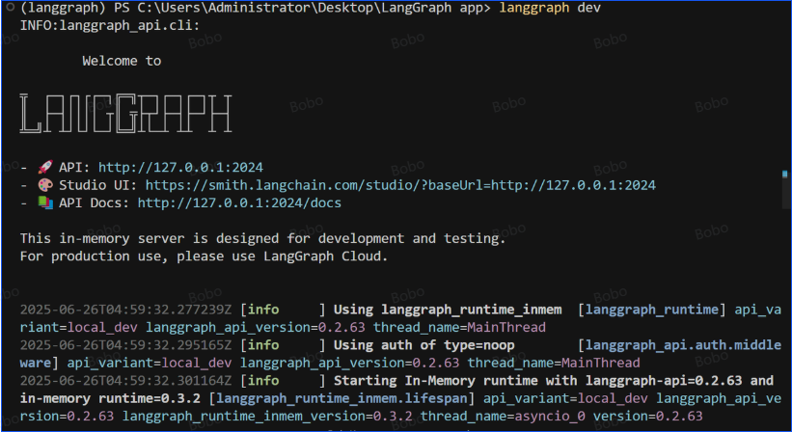
Task: Click the [langgraph_runtime_inmem.lifespan] logger name
Action: click(341, 398)
